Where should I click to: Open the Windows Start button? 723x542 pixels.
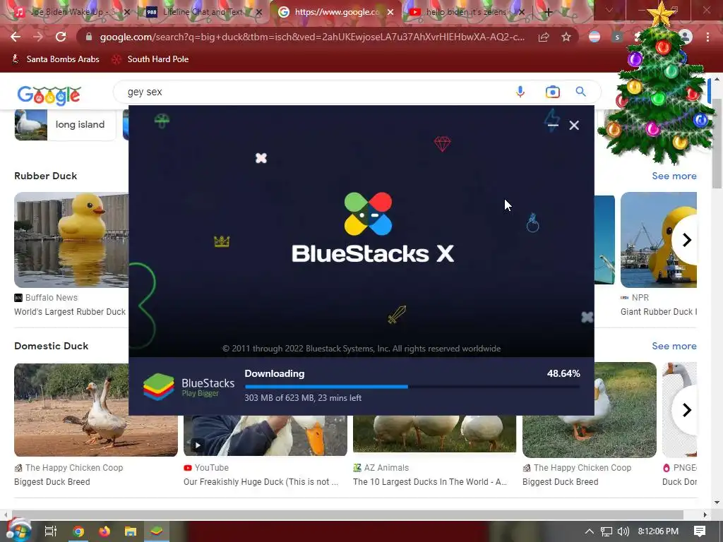[x=18, y=531]
